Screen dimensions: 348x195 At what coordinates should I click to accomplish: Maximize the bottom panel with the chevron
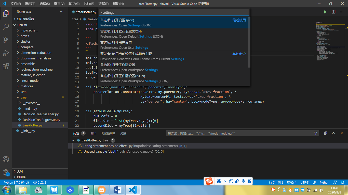[333, 133]
